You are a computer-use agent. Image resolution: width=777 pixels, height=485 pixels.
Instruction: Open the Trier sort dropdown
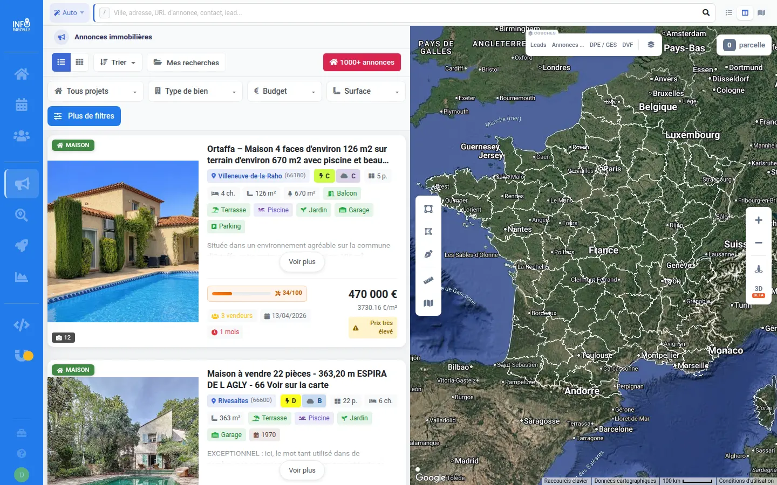click(x=118, y=62)
